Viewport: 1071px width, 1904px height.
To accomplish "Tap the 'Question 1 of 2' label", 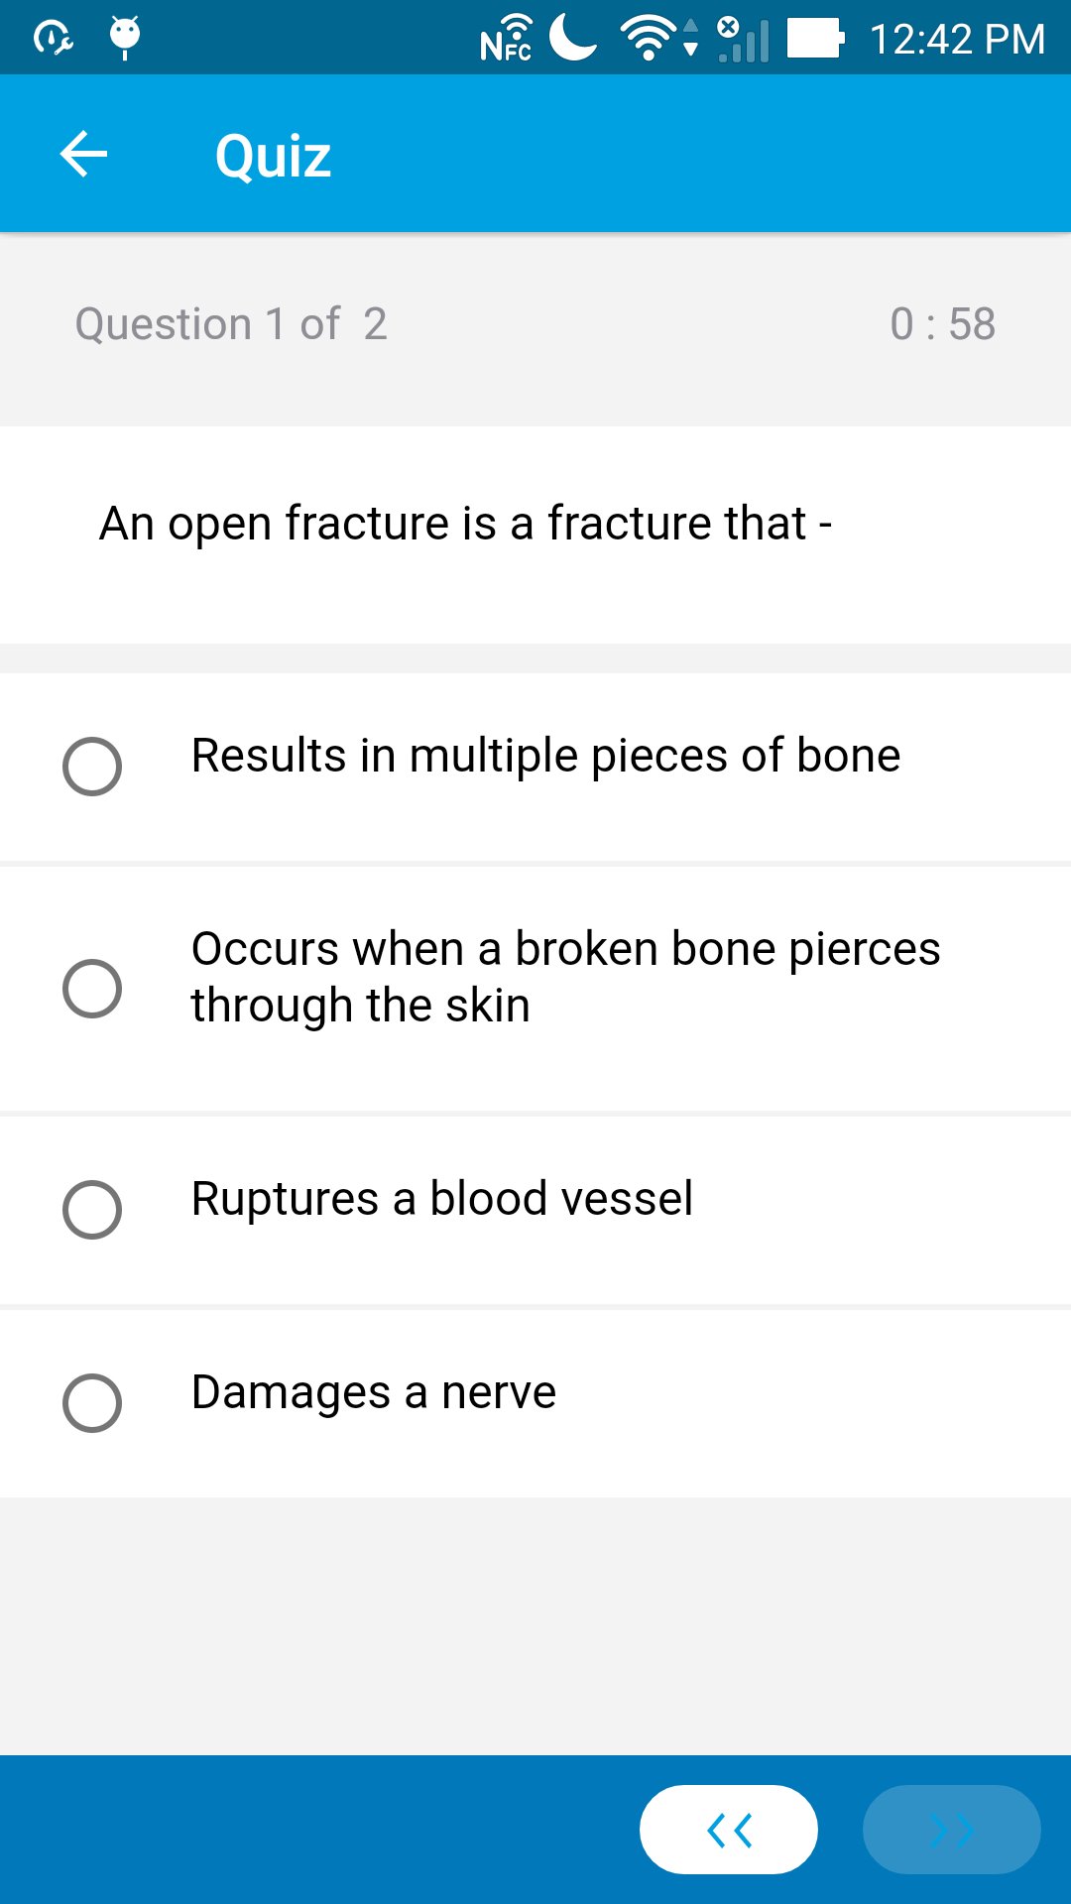I will (231, 324).
